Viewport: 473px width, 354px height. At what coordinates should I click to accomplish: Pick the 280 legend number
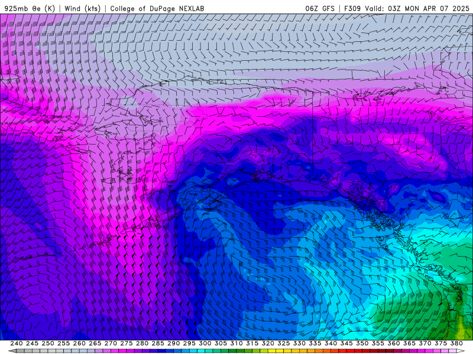click(x=142, y=343)
